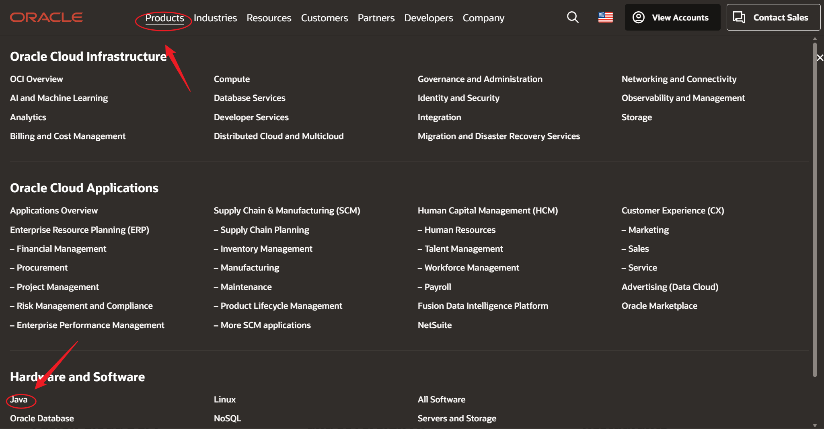The width and height of the screenshot is (824, 429).
Task: Open the OCI Analytics link
Action: (28, 117)
